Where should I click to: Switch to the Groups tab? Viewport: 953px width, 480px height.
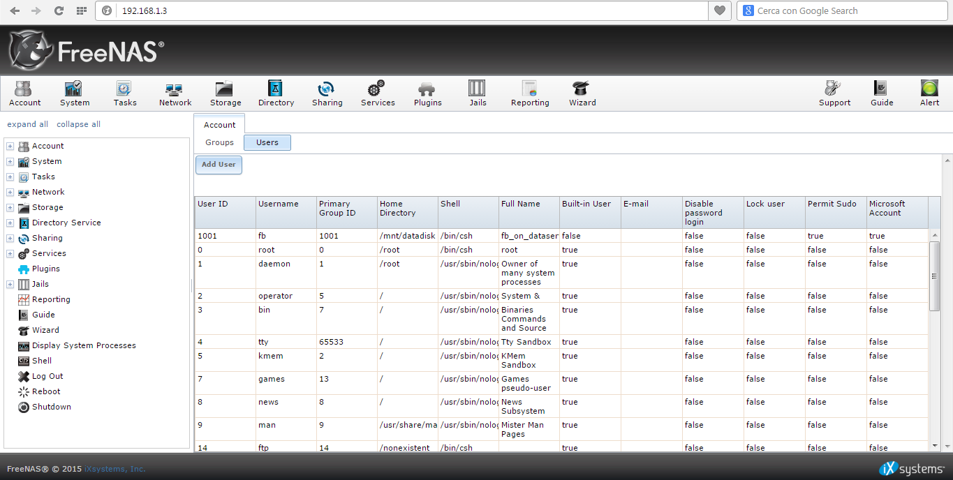point(219,142)
